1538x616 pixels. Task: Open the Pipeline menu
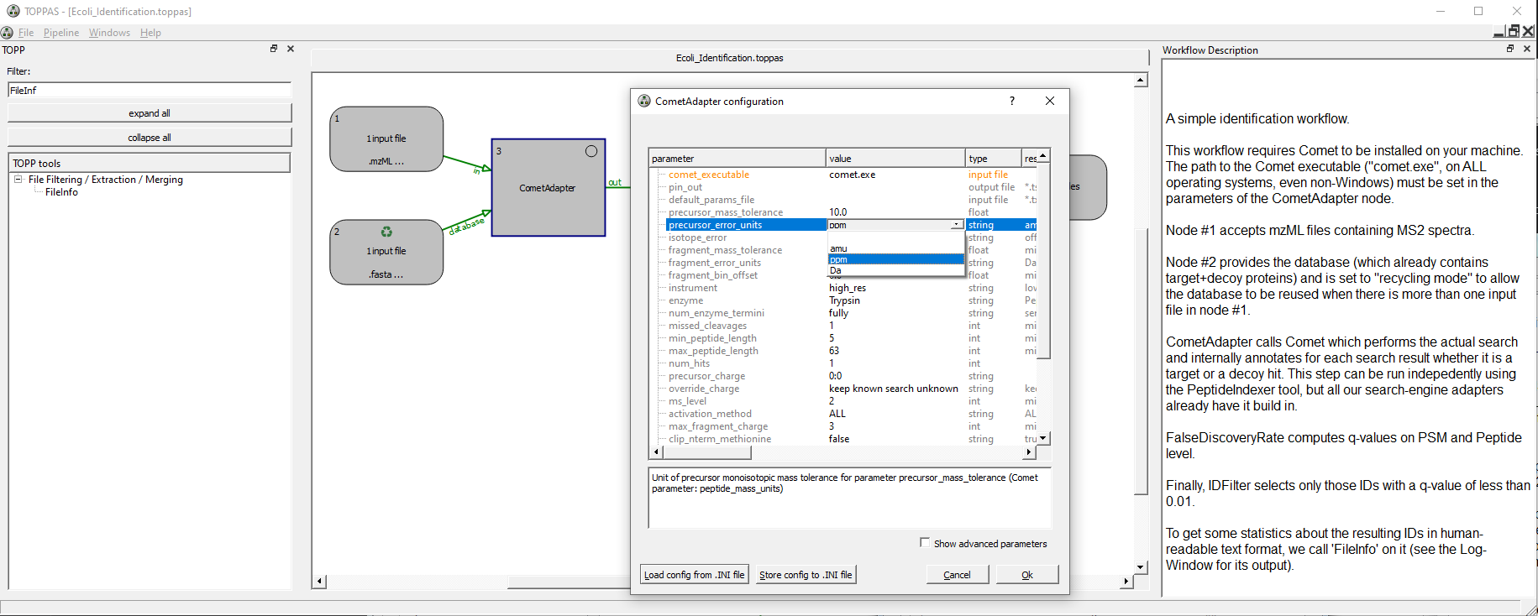pos(61,33)
